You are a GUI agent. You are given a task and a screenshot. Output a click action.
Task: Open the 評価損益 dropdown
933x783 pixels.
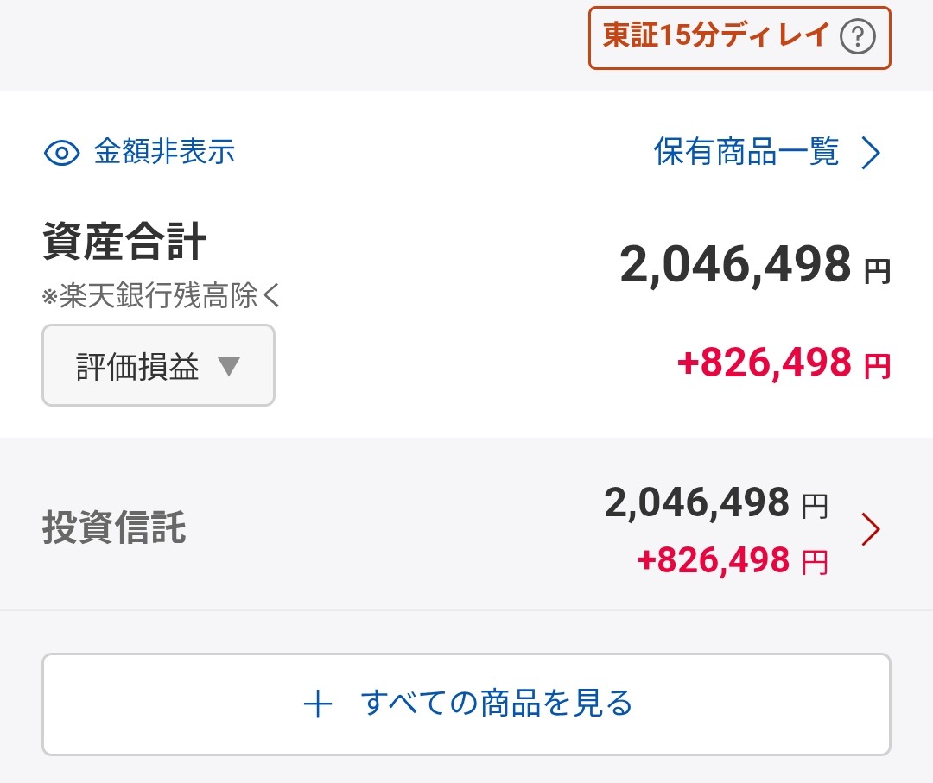click(158, 365)
